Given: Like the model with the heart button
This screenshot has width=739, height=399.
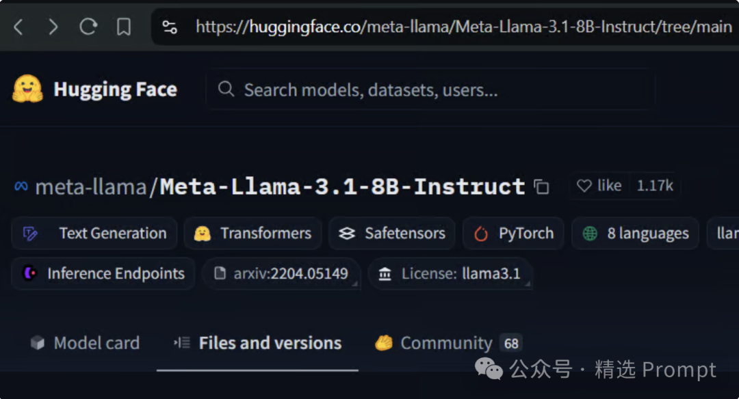Looking at the screenshot, I should pos(599,185).
